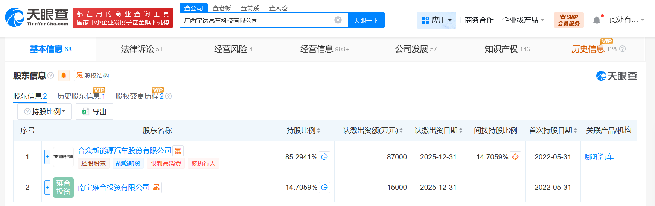Open the 持股比例 dropdown filter
The image size is (655, 206).
point(45,112)
